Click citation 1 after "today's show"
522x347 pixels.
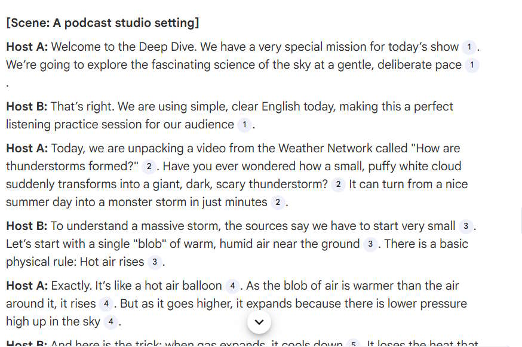(x=469, y=47)
